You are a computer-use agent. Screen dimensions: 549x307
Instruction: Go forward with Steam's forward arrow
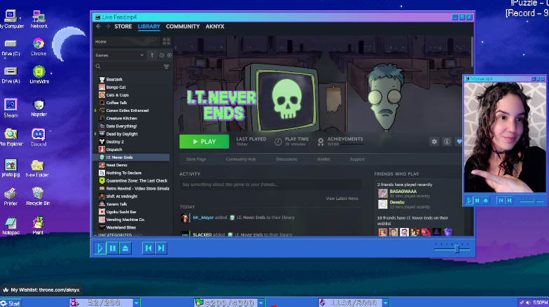point(108,27)
